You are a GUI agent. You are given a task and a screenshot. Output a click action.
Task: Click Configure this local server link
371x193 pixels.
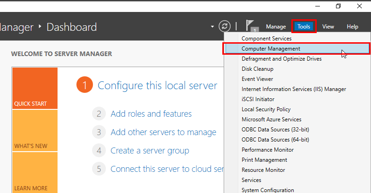click(157, 85)
